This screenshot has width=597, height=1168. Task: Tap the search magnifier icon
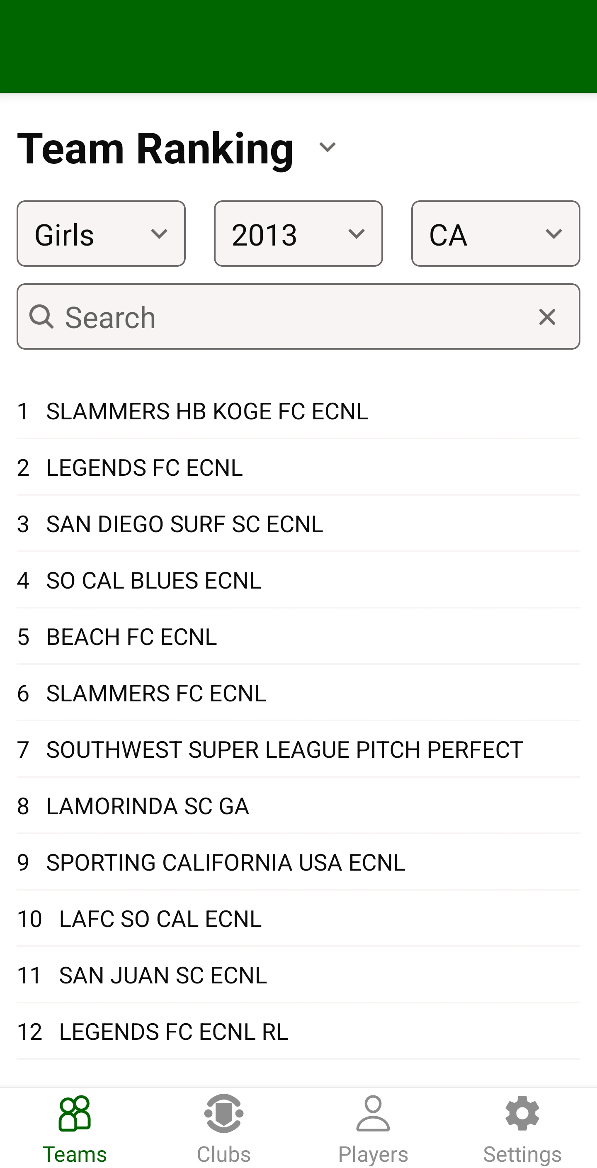tap(42, 317)
